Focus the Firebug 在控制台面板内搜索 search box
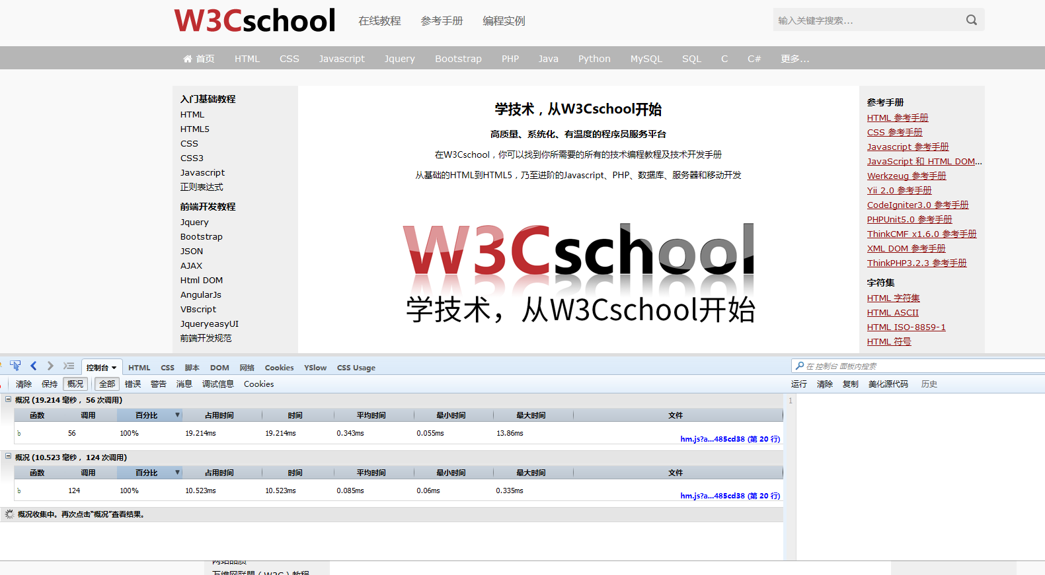Viewport: 1045px width, 575px height. pyautogui.click(x=919, y=366)
